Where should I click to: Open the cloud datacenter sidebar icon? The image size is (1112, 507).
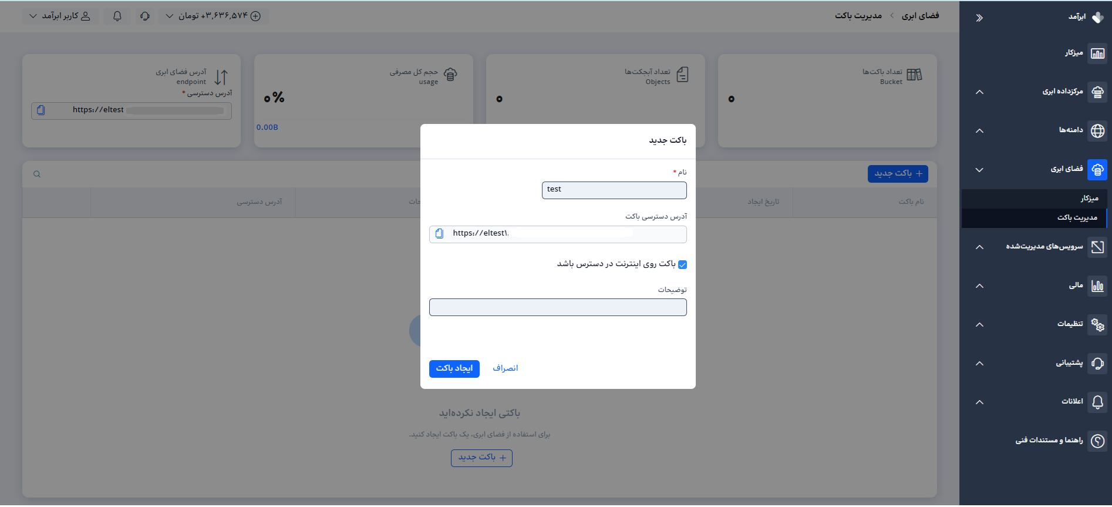pos(1097,92)
